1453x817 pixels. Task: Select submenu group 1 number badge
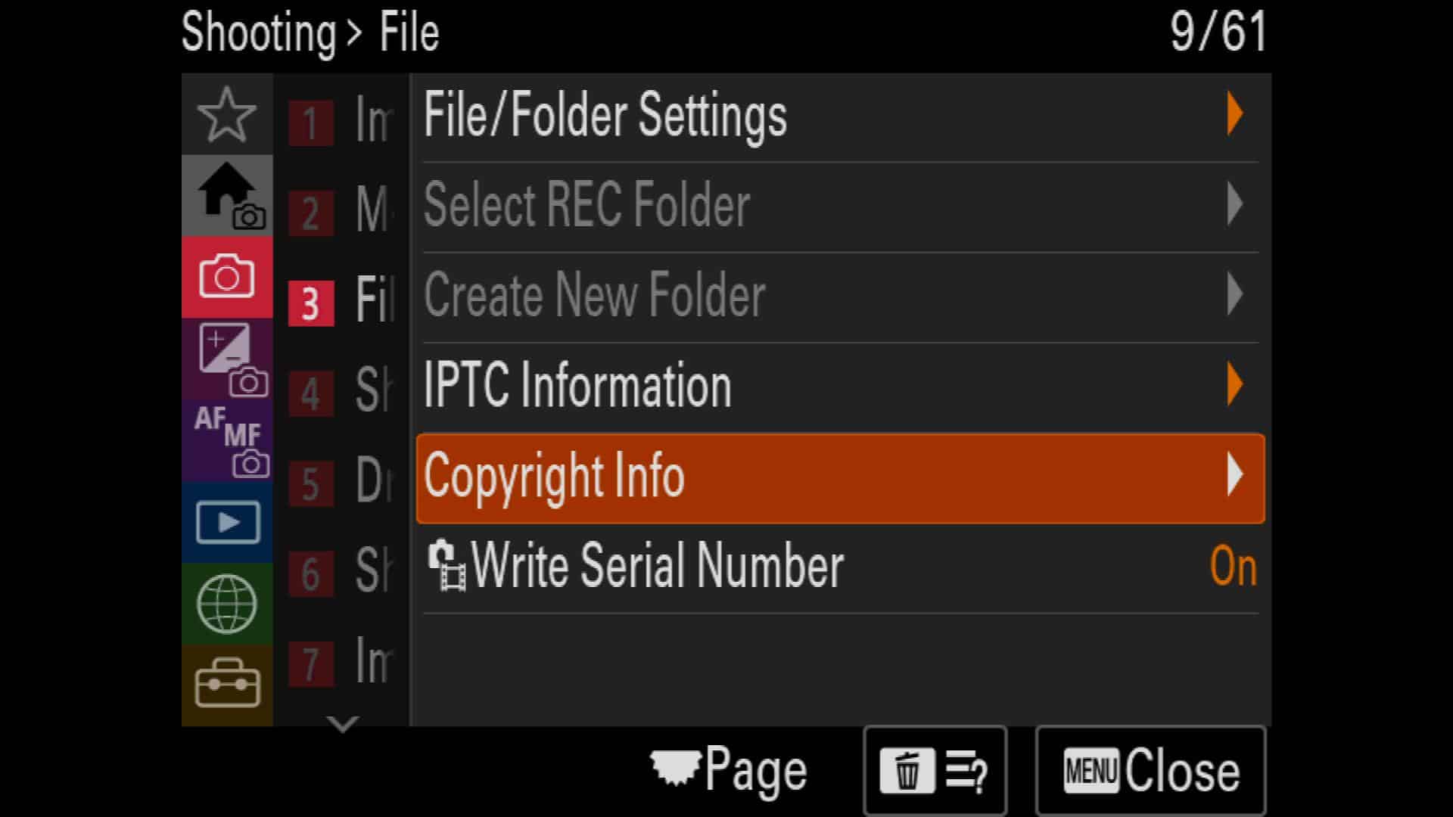310,123
